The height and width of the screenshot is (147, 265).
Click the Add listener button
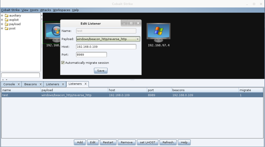(80, 142)
